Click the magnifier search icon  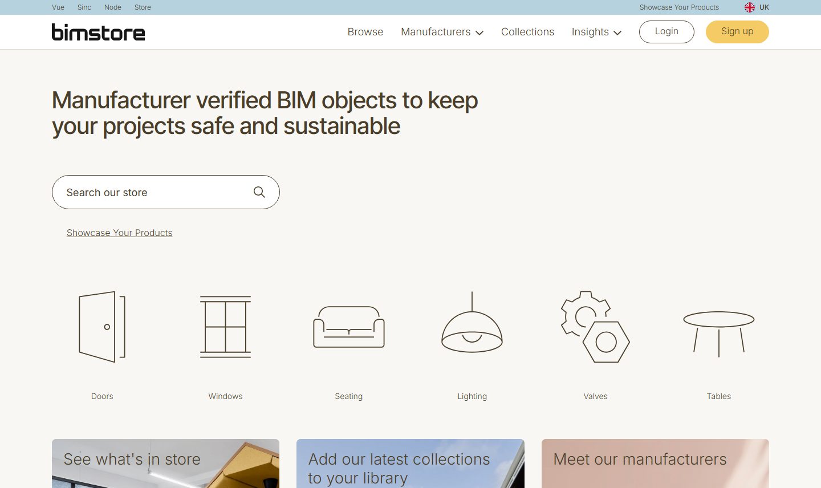click(x=259, y=192)
